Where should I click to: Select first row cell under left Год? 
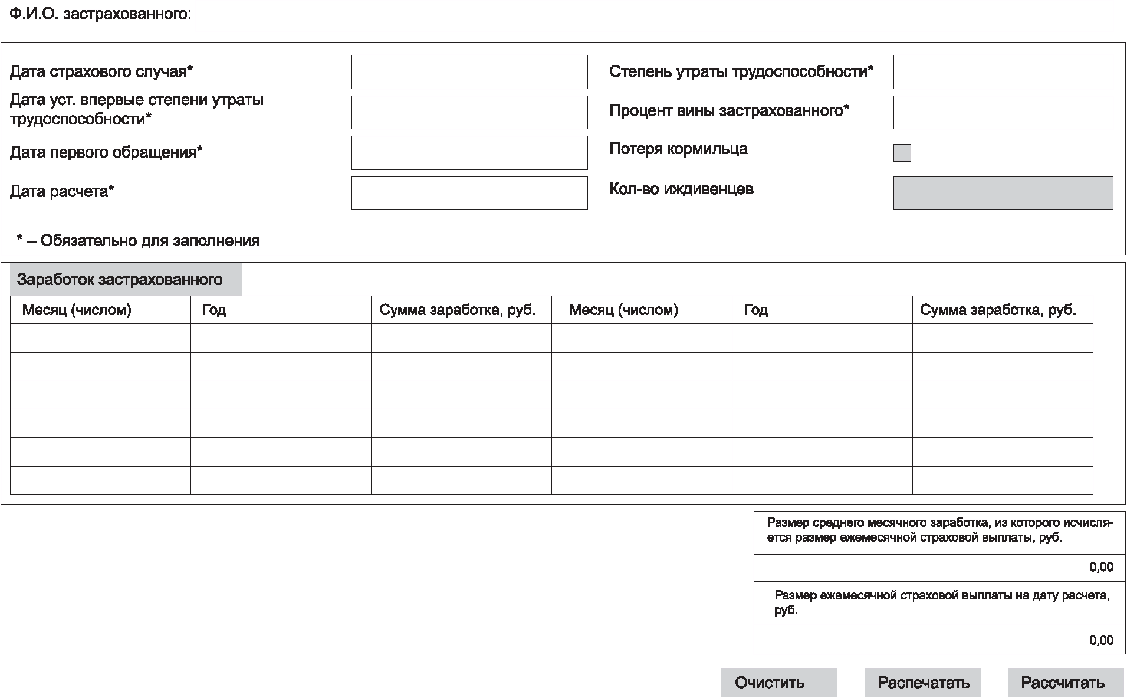coord(281,338)
